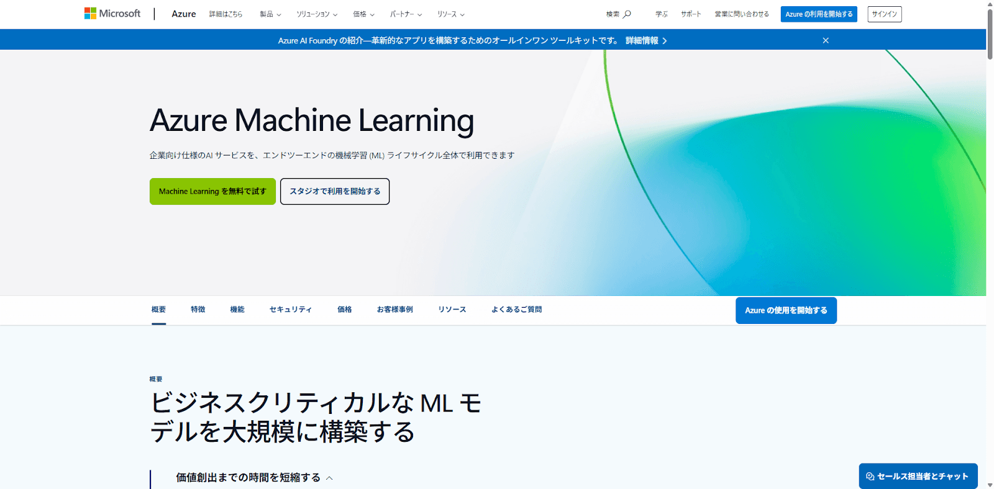Image resolution: width=994 pixels, height=489 pixels.
Task: Click 営業に問い合わせる link
Action: point(742,14)
